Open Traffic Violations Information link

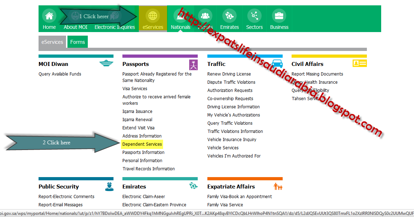point(235,131)
